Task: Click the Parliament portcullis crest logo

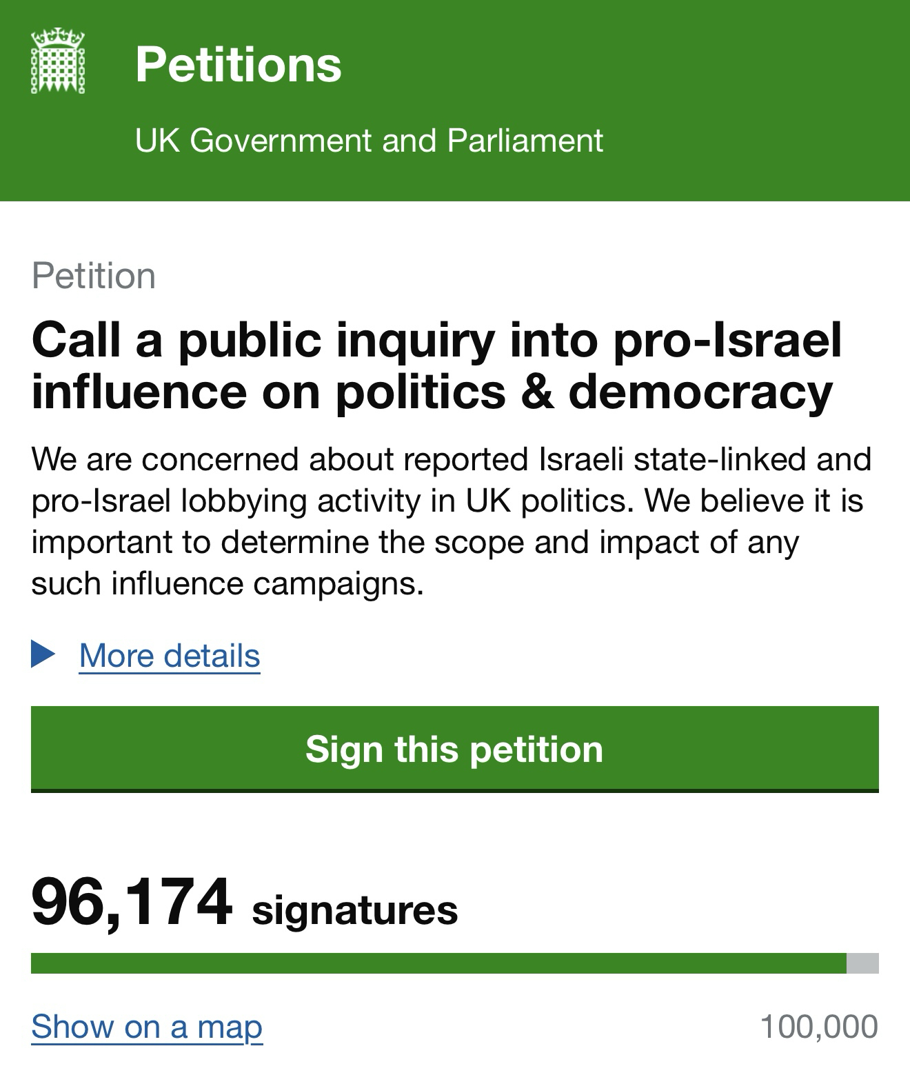Action: (x=58, y=61)
